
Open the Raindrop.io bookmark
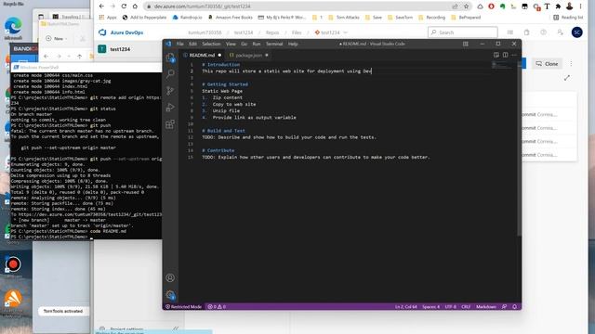tap(187, 18)
